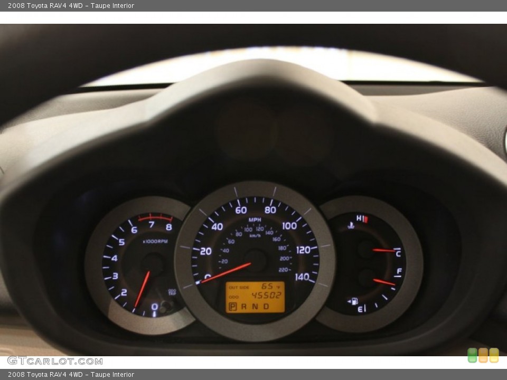Click the green square icon in the corner
This screenshot has width=507, height=380.
click(x=472, y=355)
